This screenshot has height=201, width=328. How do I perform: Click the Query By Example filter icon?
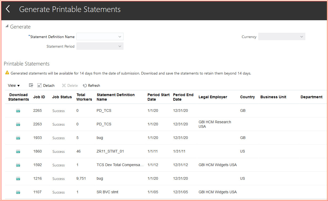pos(31,85)
